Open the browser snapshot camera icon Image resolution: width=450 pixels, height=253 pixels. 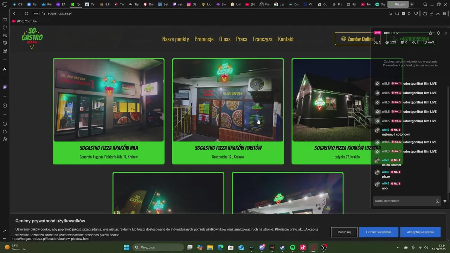pos(397,13)
